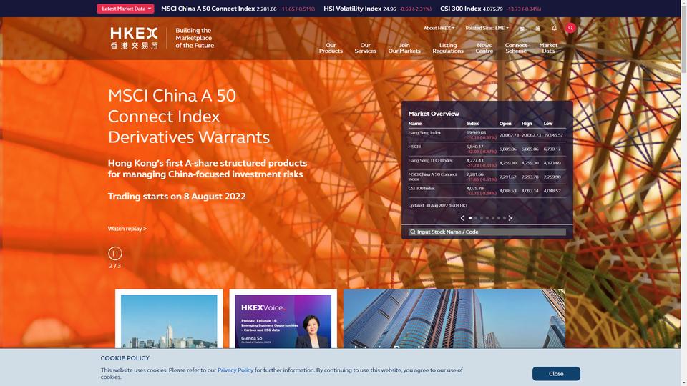
Task: Open notifications via the bell icon
Action: click(554, 28)
